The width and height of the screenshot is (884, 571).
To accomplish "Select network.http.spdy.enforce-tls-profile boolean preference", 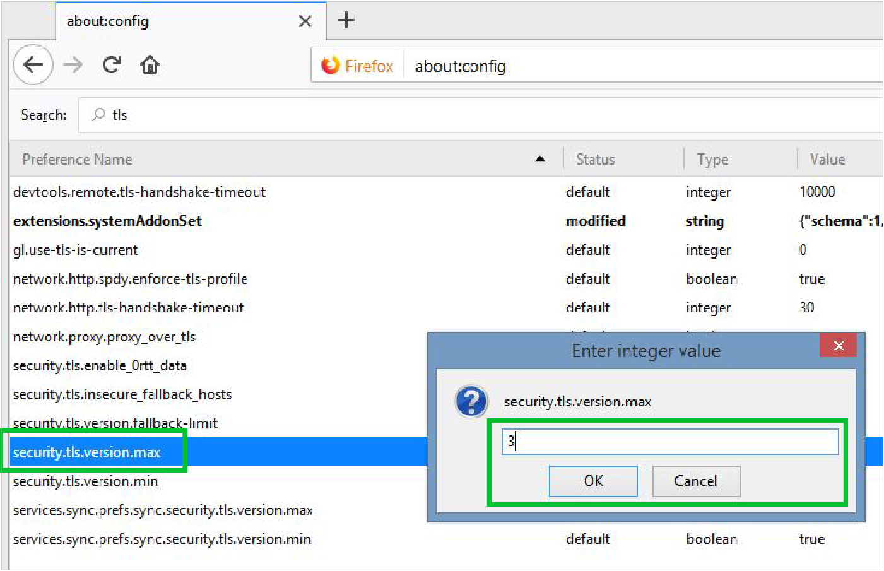I will coord(131,279).
